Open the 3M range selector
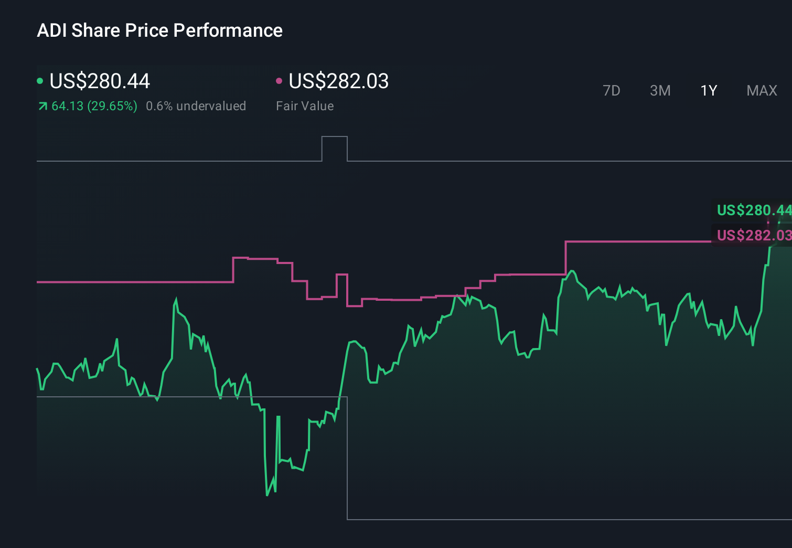Viewport: 792px width, 548px height. click(660, 90)
